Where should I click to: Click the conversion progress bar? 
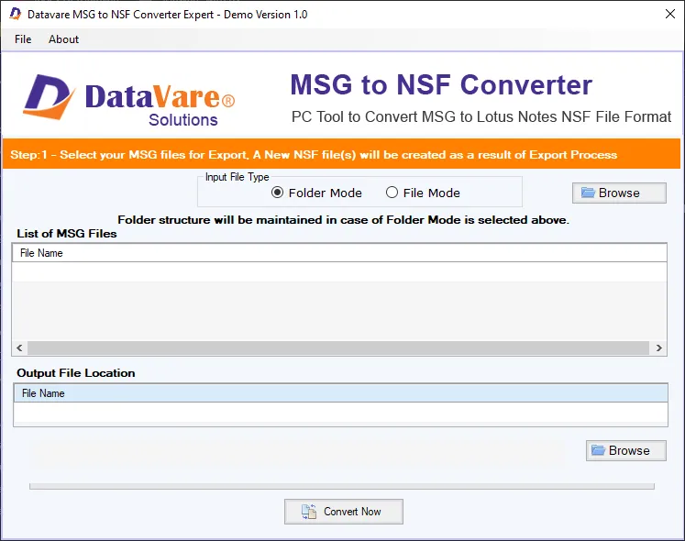[x=342, y=486]
